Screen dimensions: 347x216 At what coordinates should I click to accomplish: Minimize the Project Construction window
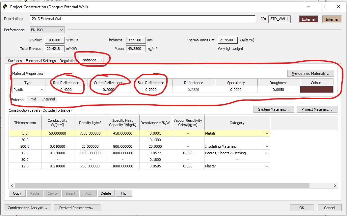(308, 7)
